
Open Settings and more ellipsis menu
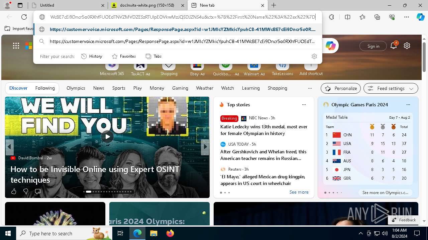tap(407, 17)
